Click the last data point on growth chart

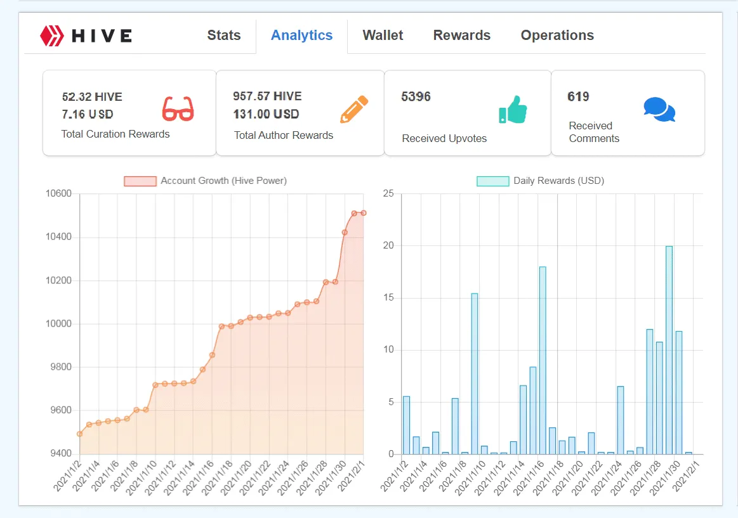(364, 213)
